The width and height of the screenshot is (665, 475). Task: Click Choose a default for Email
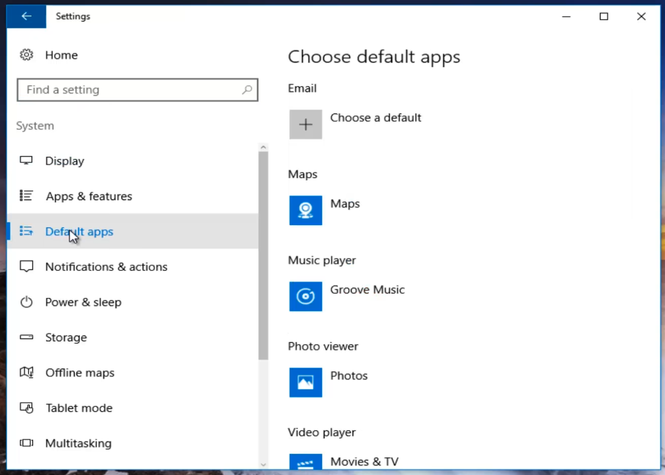click(x=375, y=118)
